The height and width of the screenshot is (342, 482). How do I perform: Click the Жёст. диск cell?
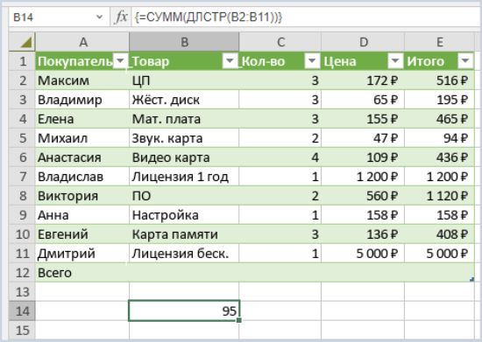(184, 100)
